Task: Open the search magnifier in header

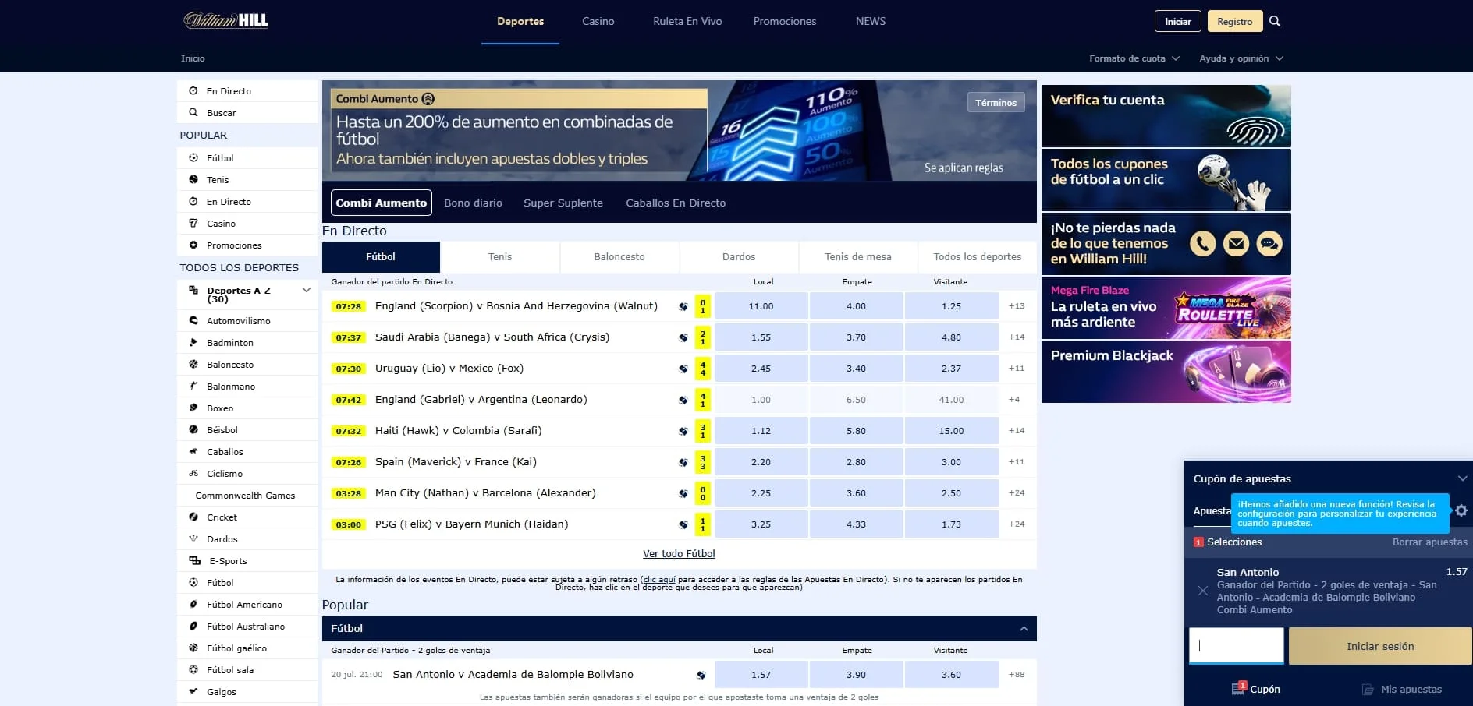Action: pyautogui.click(x=1275, y=21)
